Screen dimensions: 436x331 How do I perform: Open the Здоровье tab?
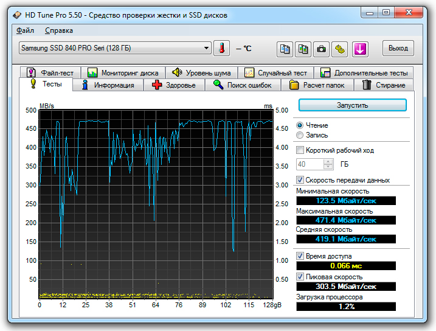tap(174, 85)
